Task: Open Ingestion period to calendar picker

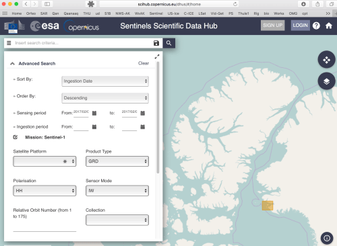Action: coord(143,127)
